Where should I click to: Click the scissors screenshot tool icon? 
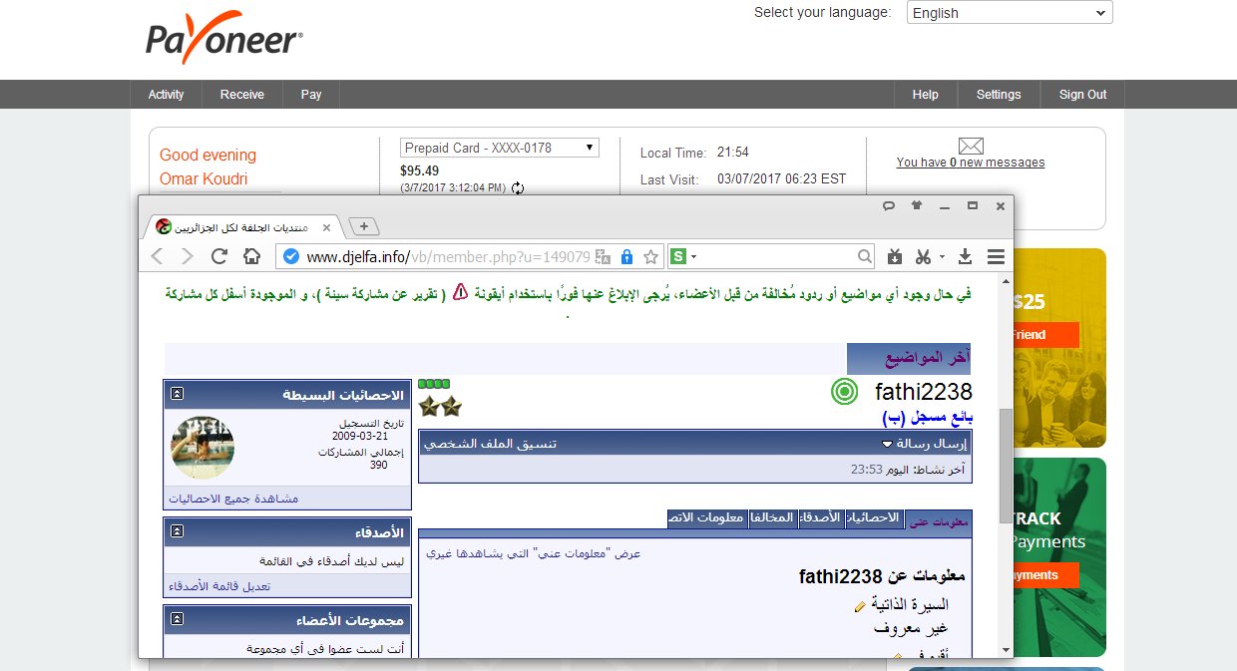pos(923,256)
